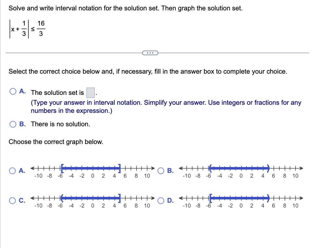Choose graph option A with bracketed segment
Image resolution: width=311 pixels, height=248 pixels.
[x=12, y=171]
